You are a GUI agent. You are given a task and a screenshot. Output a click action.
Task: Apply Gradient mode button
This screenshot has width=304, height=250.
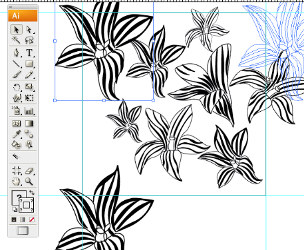click(23, 220)
